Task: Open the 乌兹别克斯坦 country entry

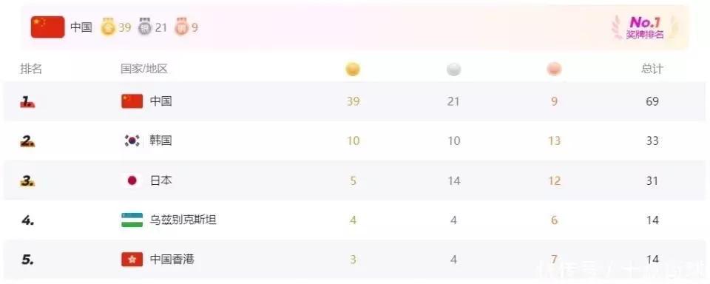Action: 183,220
